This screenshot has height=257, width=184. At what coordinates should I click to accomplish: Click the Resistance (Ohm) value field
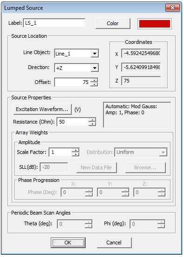coord(73,122)
